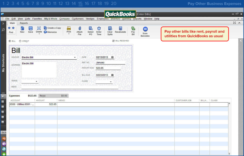Jump to slide 20 link

coord(113,3)
